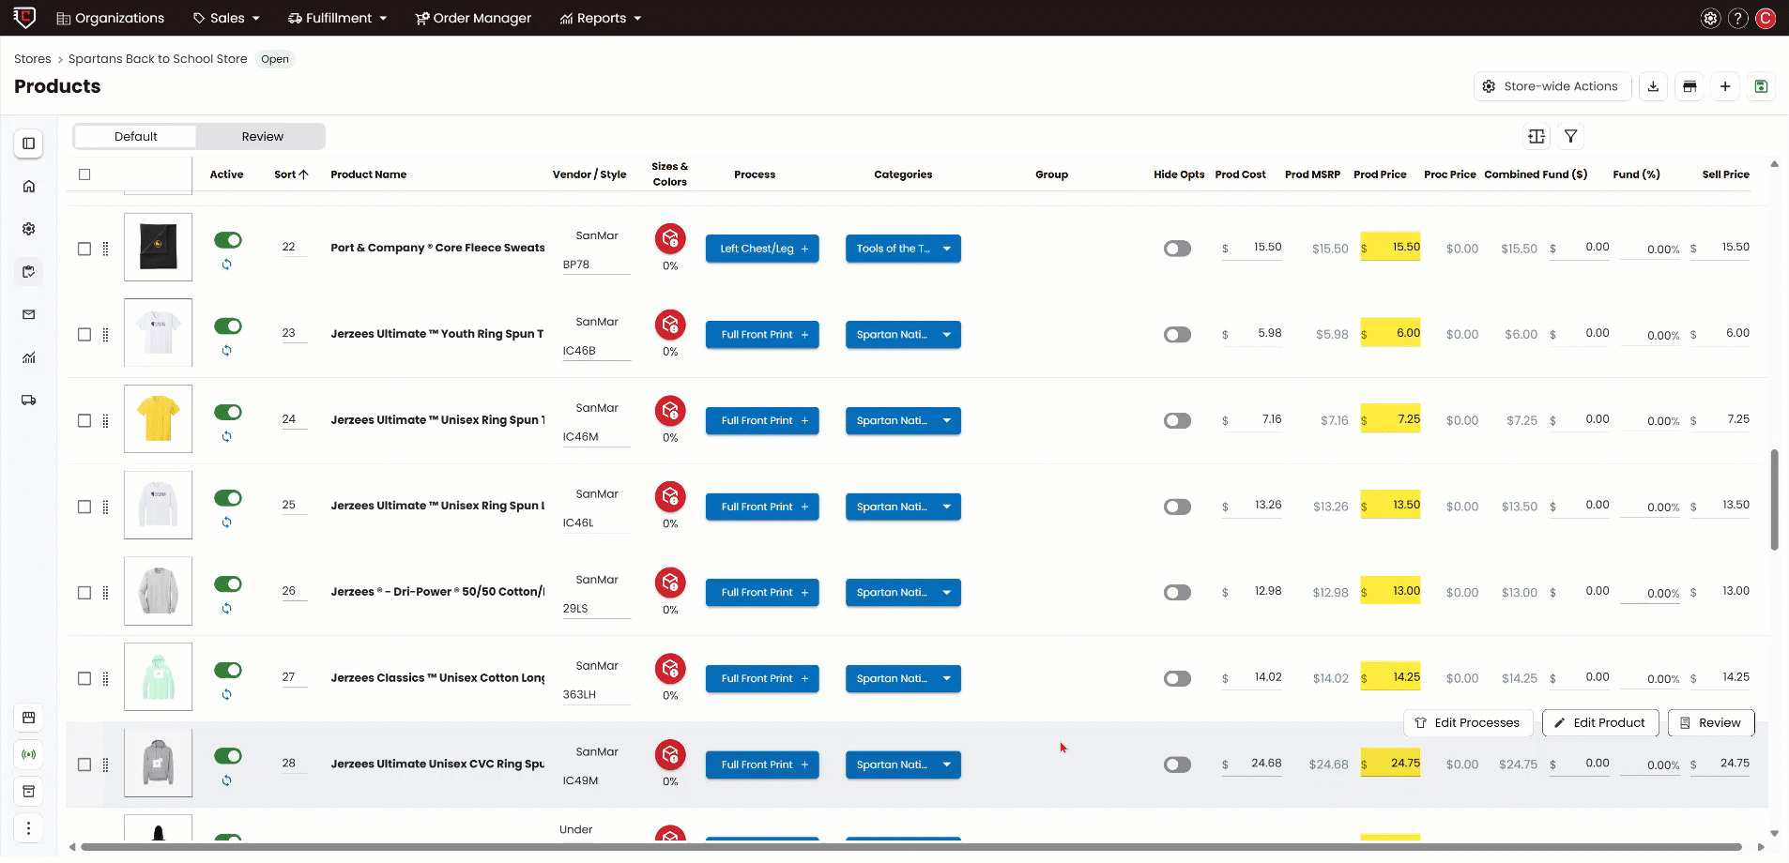Expand Spartan Nati... category dropdown for row 23

click(947, 335)
